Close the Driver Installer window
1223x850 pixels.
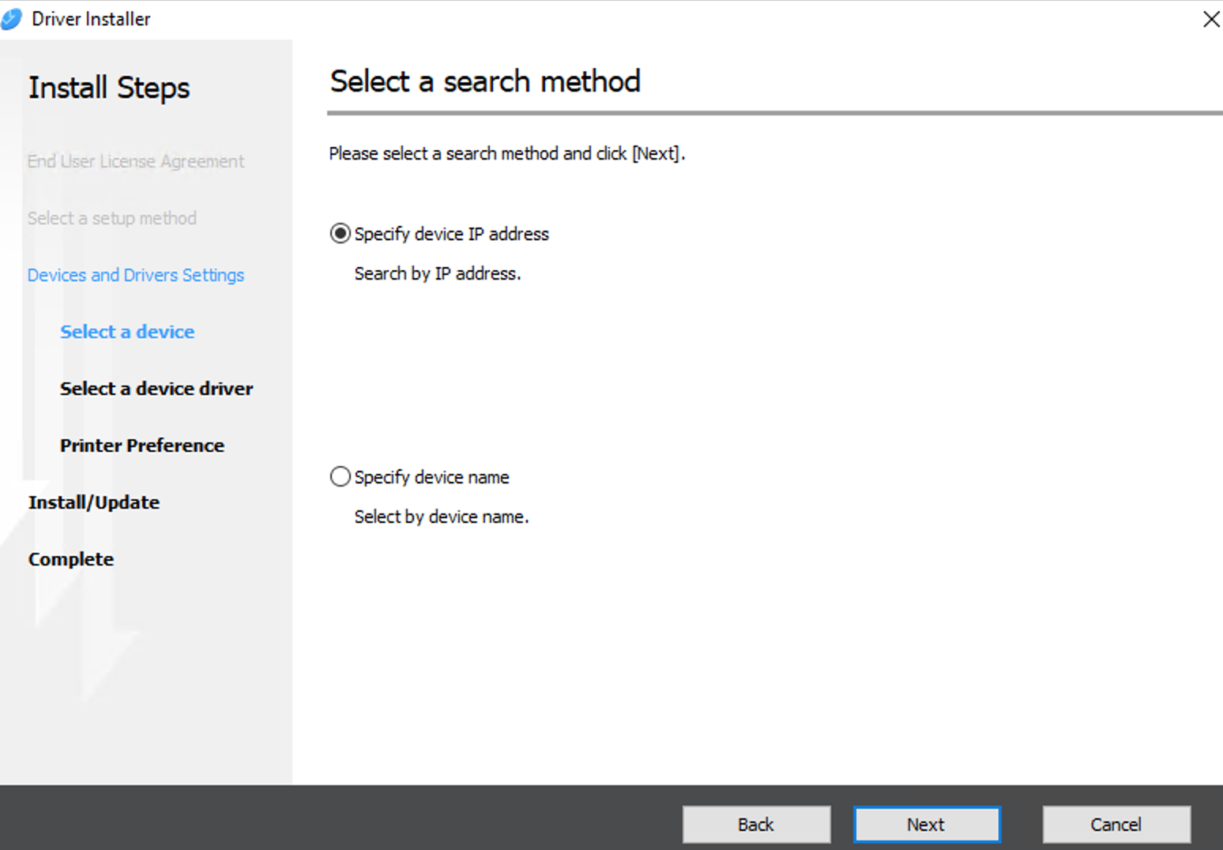[x=1210, y=19]
